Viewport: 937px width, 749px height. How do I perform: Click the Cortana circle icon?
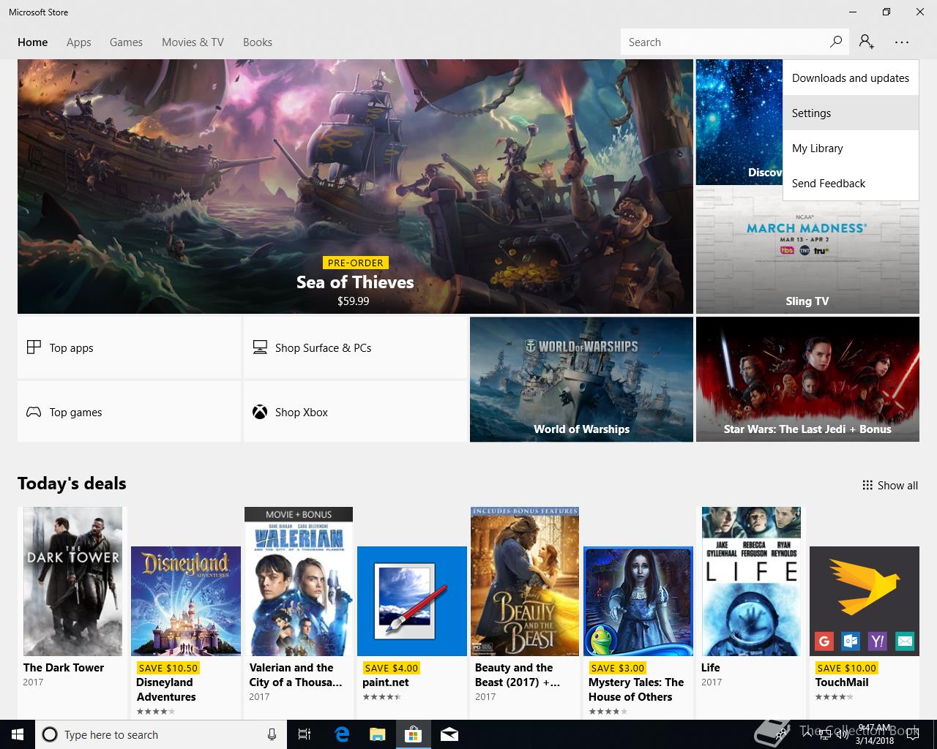pyautogui.click(x=50, y=734)
